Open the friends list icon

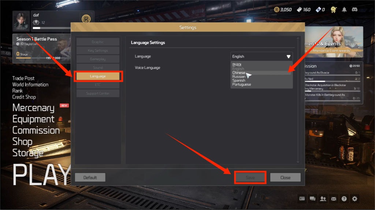(323, 199)
